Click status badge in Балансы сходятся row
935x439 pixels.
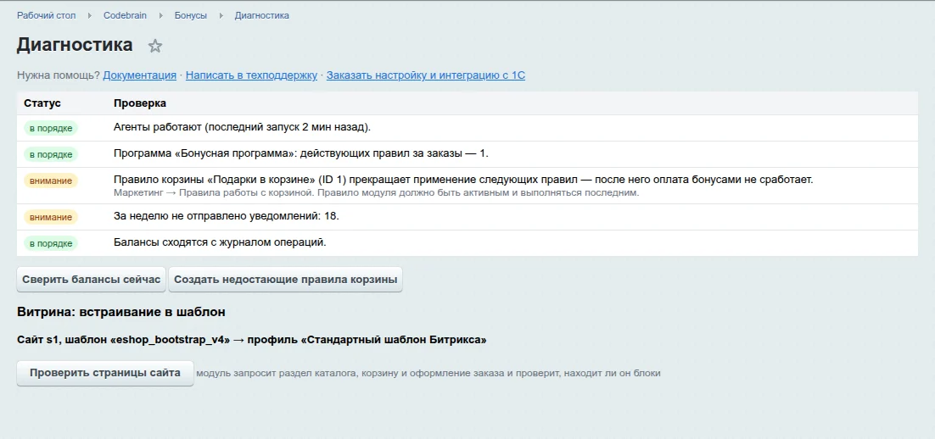[x=51, y=243]
